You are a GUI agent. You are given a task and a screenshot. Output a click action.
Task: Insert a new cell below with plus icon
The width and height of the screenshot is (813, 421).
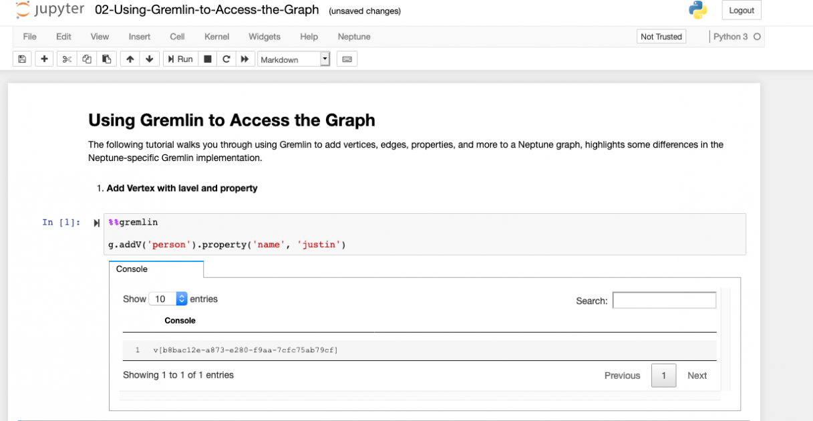[x=43, y=59]
